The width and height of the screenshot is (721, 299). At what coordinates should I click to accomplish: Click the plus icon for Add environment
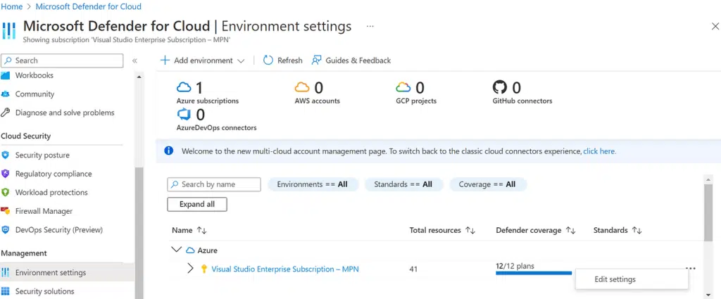pyautogui.click(x=165, y=61)
